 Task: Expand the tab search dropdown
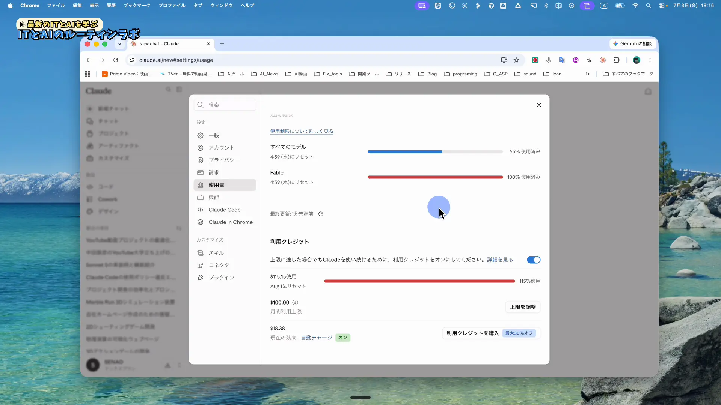click(120, 44)
